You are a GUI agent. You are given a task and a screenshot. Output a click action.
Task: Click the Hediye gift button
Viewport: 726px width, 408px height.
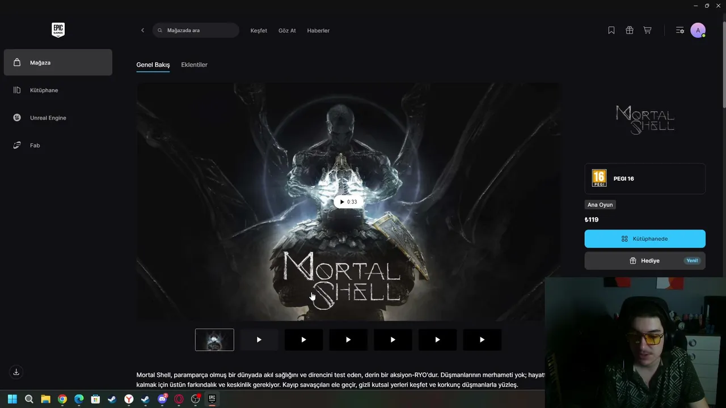click(x=645, y=261)
